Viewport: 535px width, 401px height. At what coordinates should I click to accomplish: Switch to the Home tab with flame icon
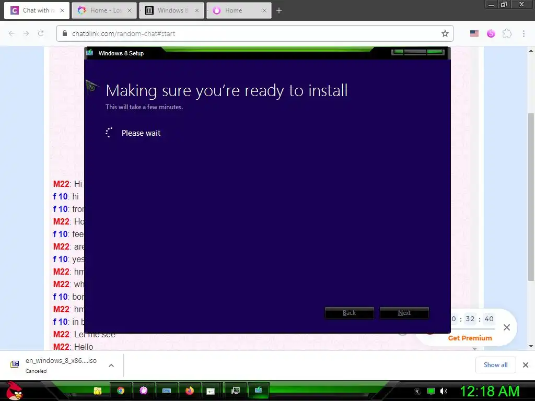239,10
